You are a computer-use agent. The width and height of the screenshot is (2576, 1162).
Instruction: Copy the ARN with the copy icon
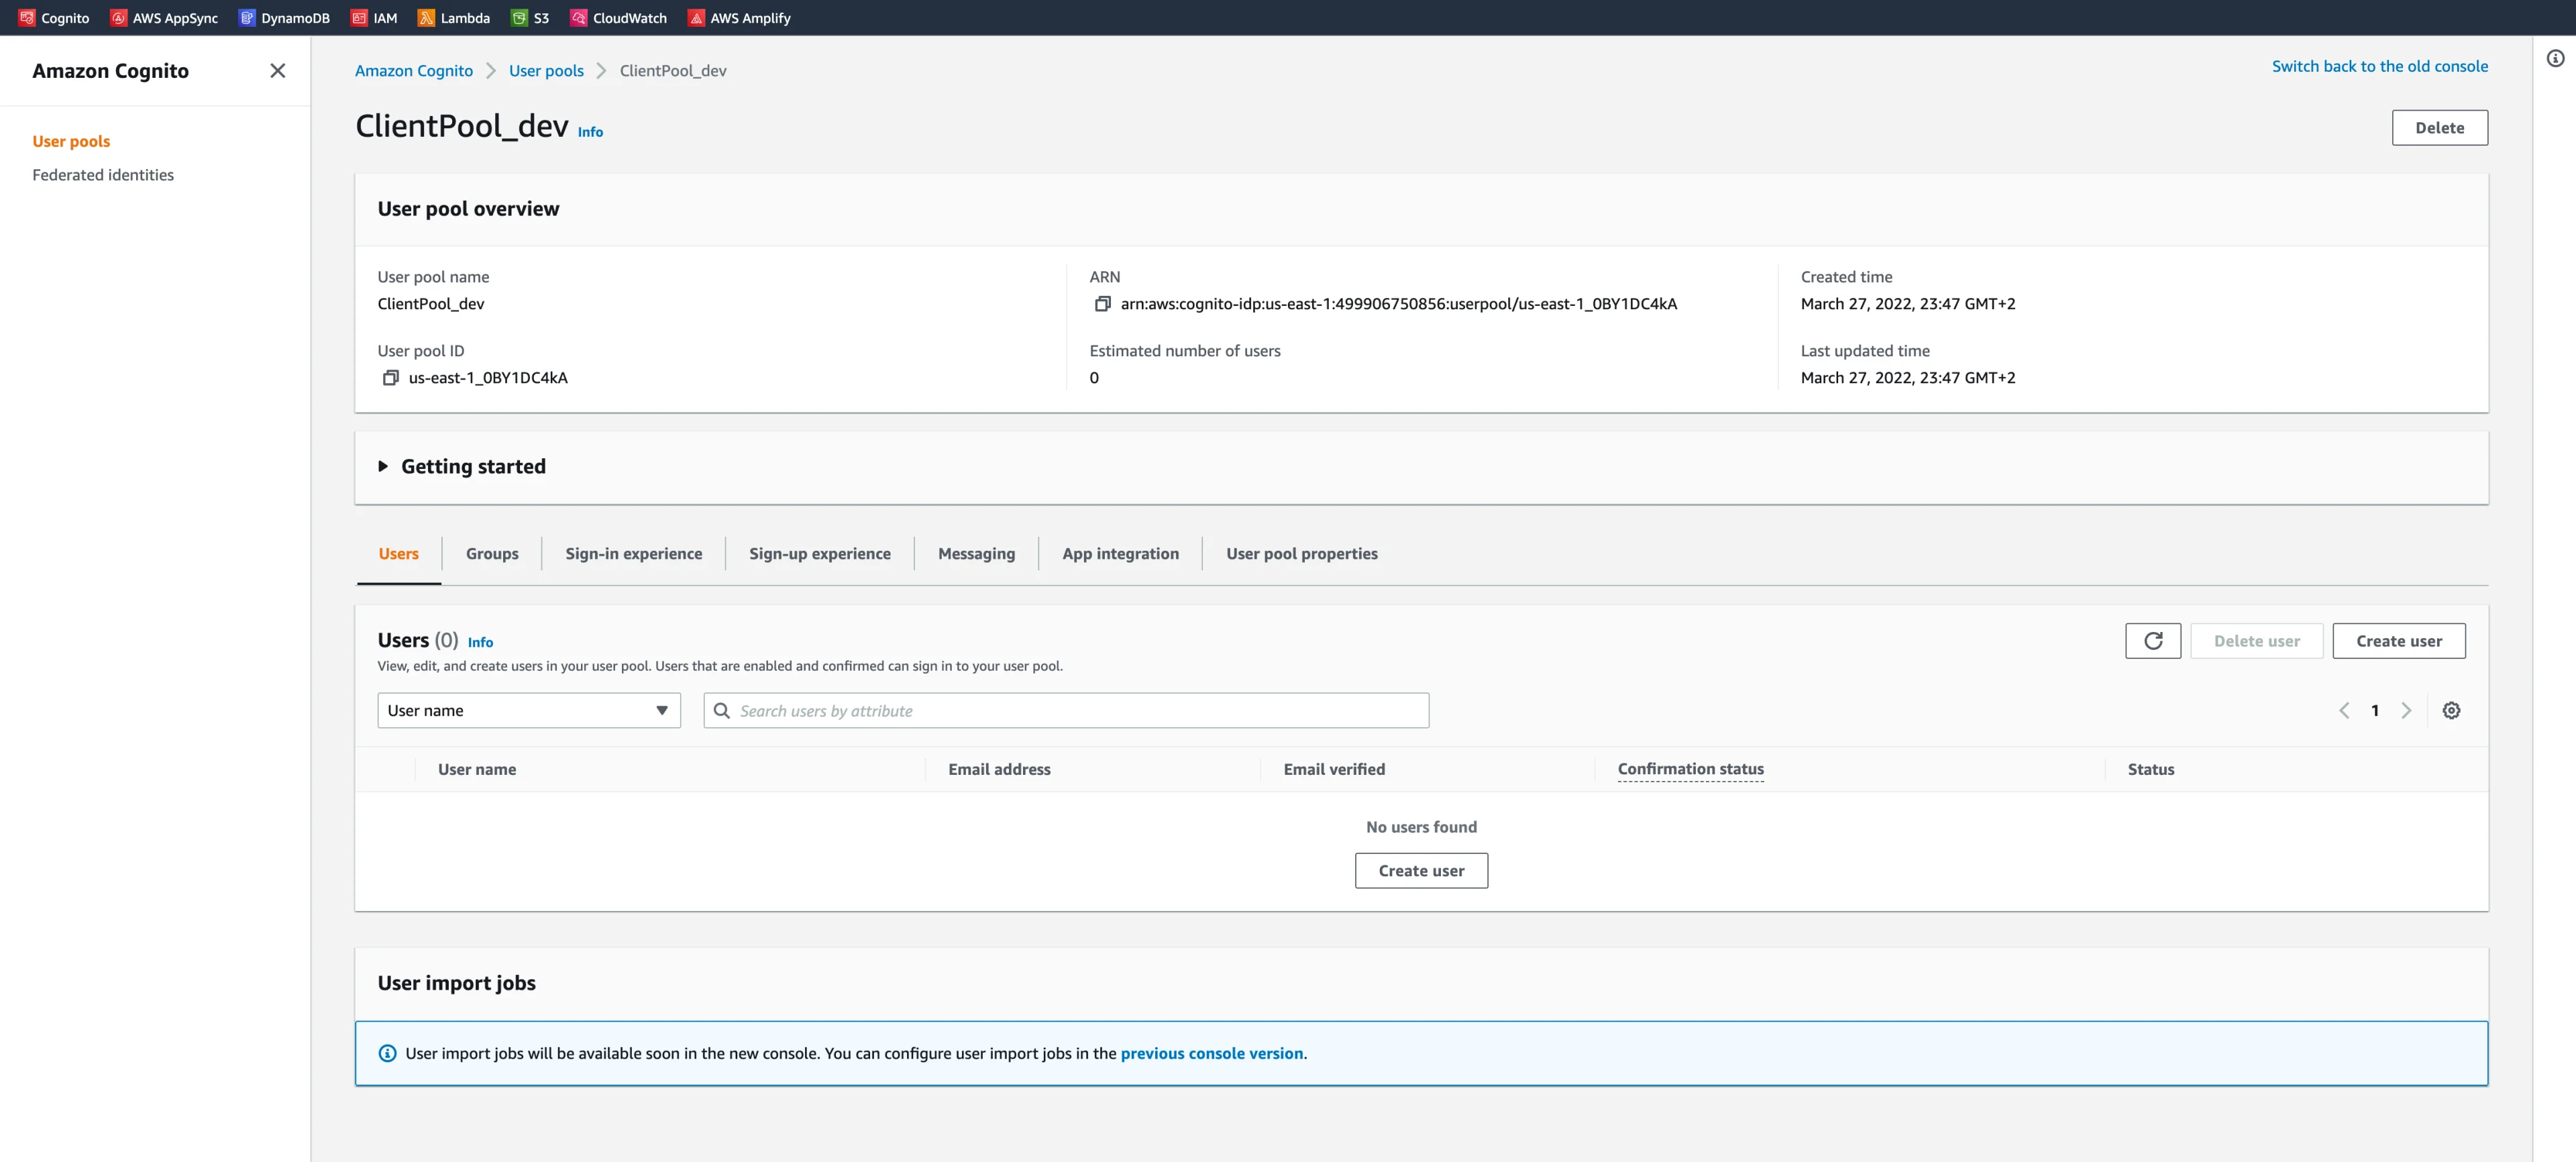coord(1102,304)
